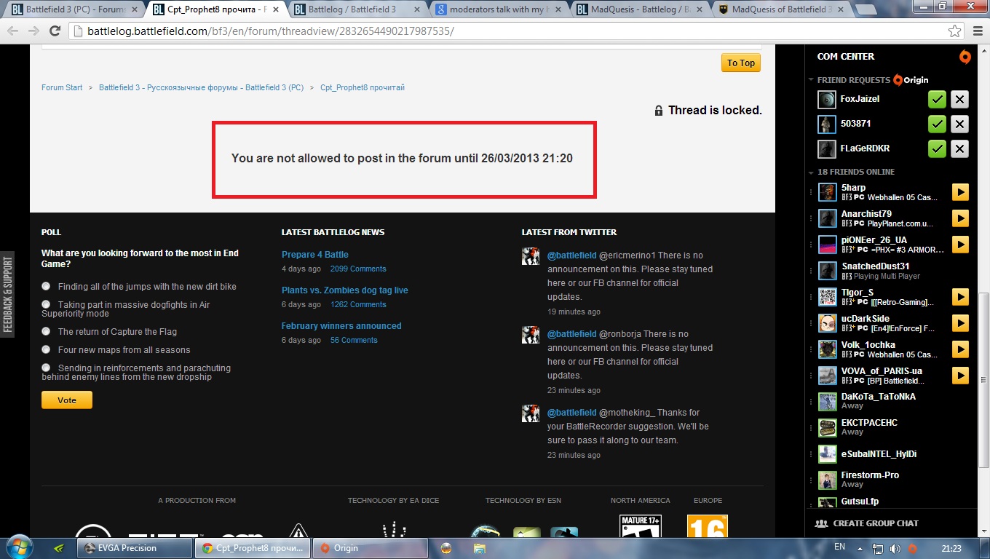Reload the page with browser refresh icon
Screen dimensions: 990x559
pyautogui.click(x=55, y=31)
